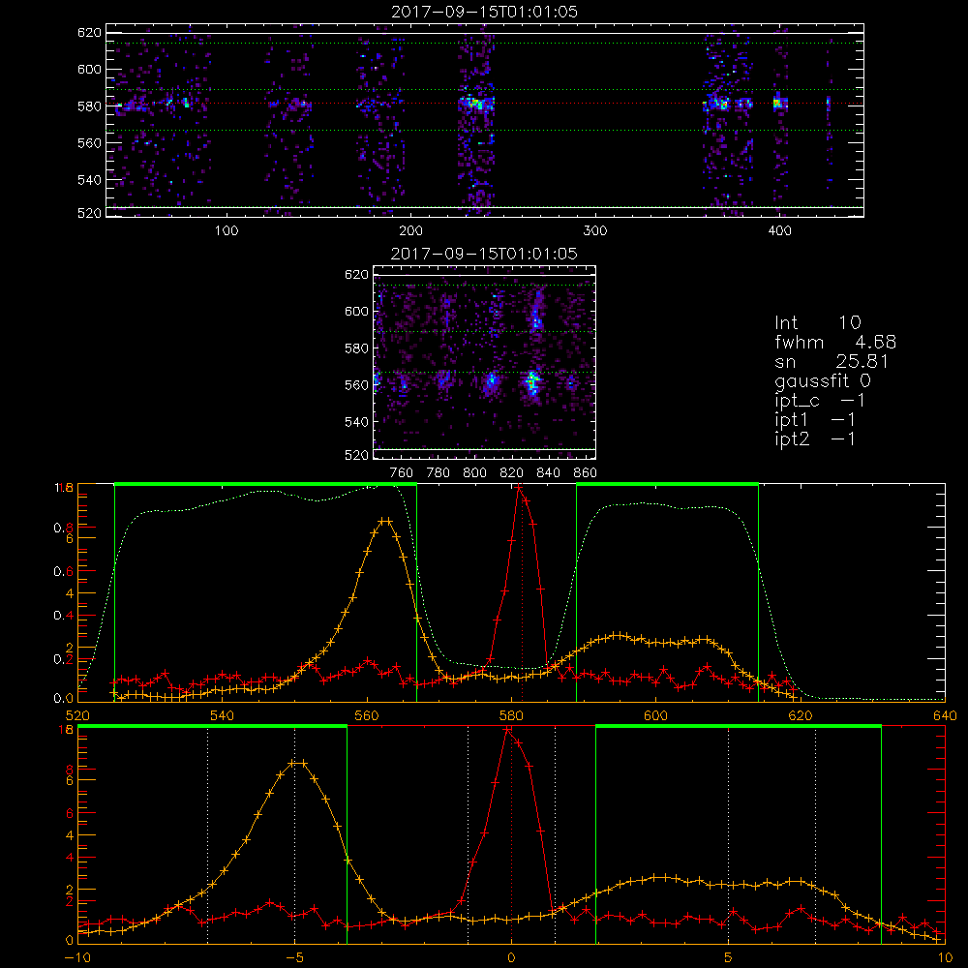Select the 'Int 10' readout text

tap(818, 323)
